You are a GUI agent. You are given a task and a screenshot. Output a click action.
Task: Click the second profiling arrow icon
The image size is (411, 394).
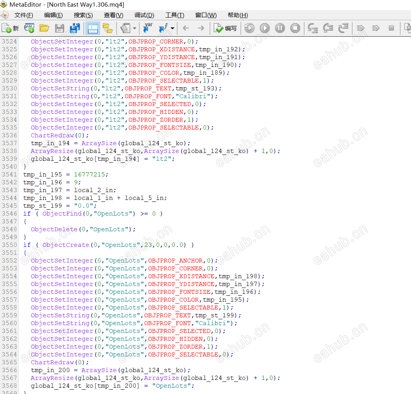pyautogui.click(x=376, y=28)
